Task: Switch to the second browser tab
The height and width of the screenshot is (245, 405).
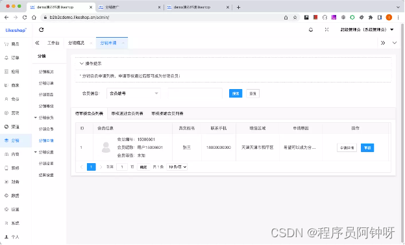Action: pyautogui.click(x=129, y=7)
